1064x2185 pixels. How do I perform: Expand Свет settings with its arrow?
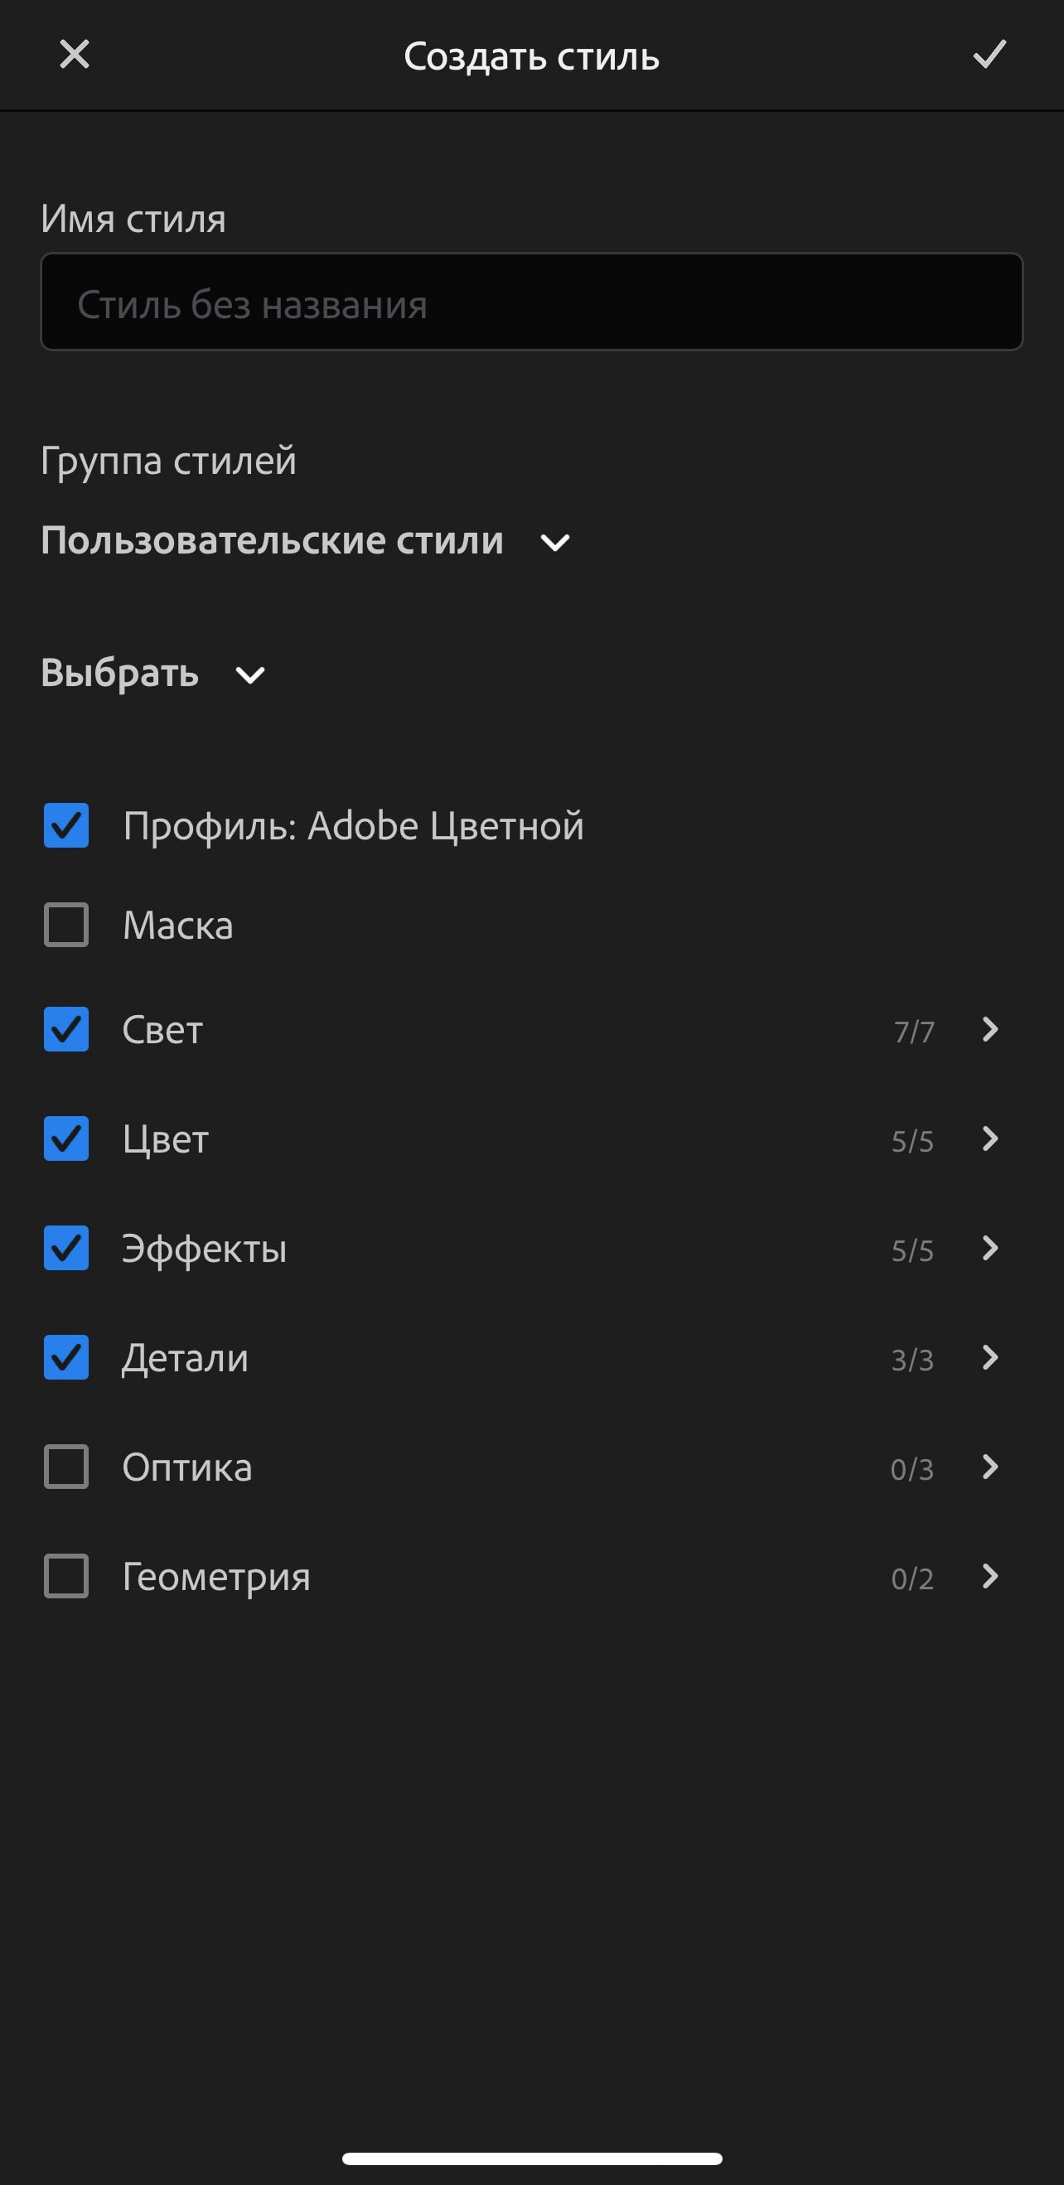click(x=989, y=1030)
